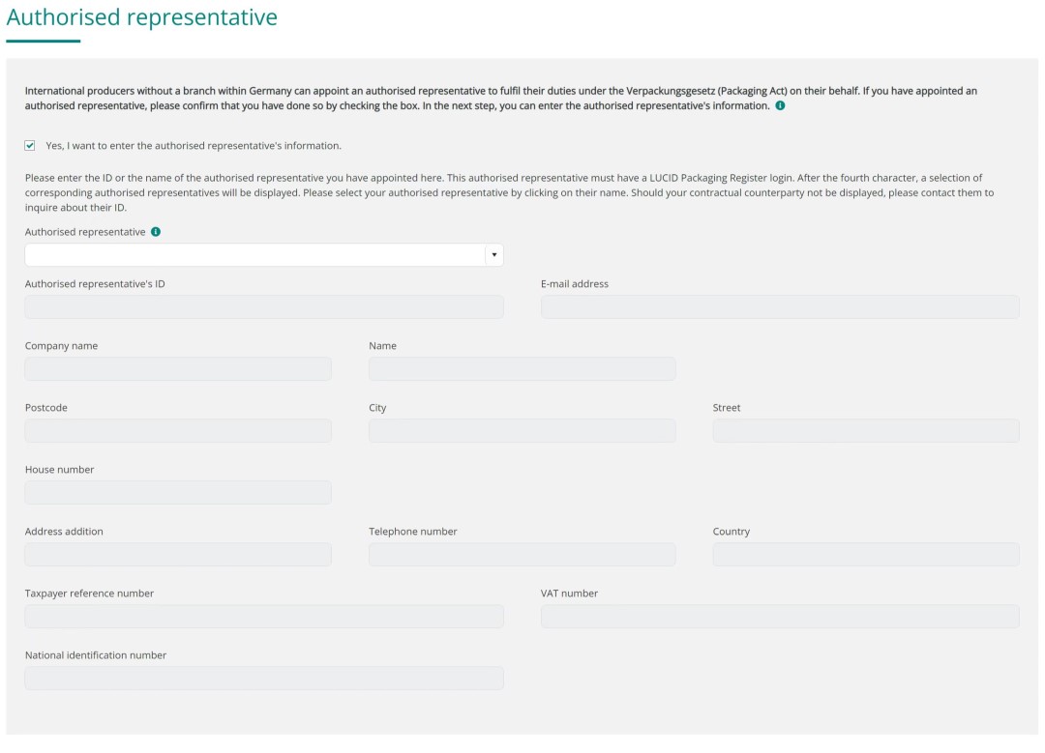Select the E-mail address field
This screenshot has height=753, width=1045.
(x=780, y=307)
